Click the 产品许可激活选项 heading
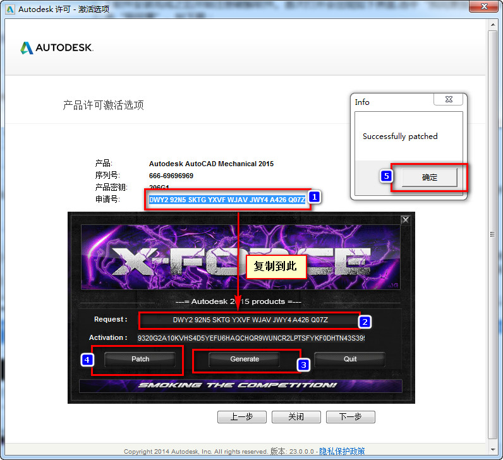The width and height of the screenshot is (503, 460). tap(103, 105)
